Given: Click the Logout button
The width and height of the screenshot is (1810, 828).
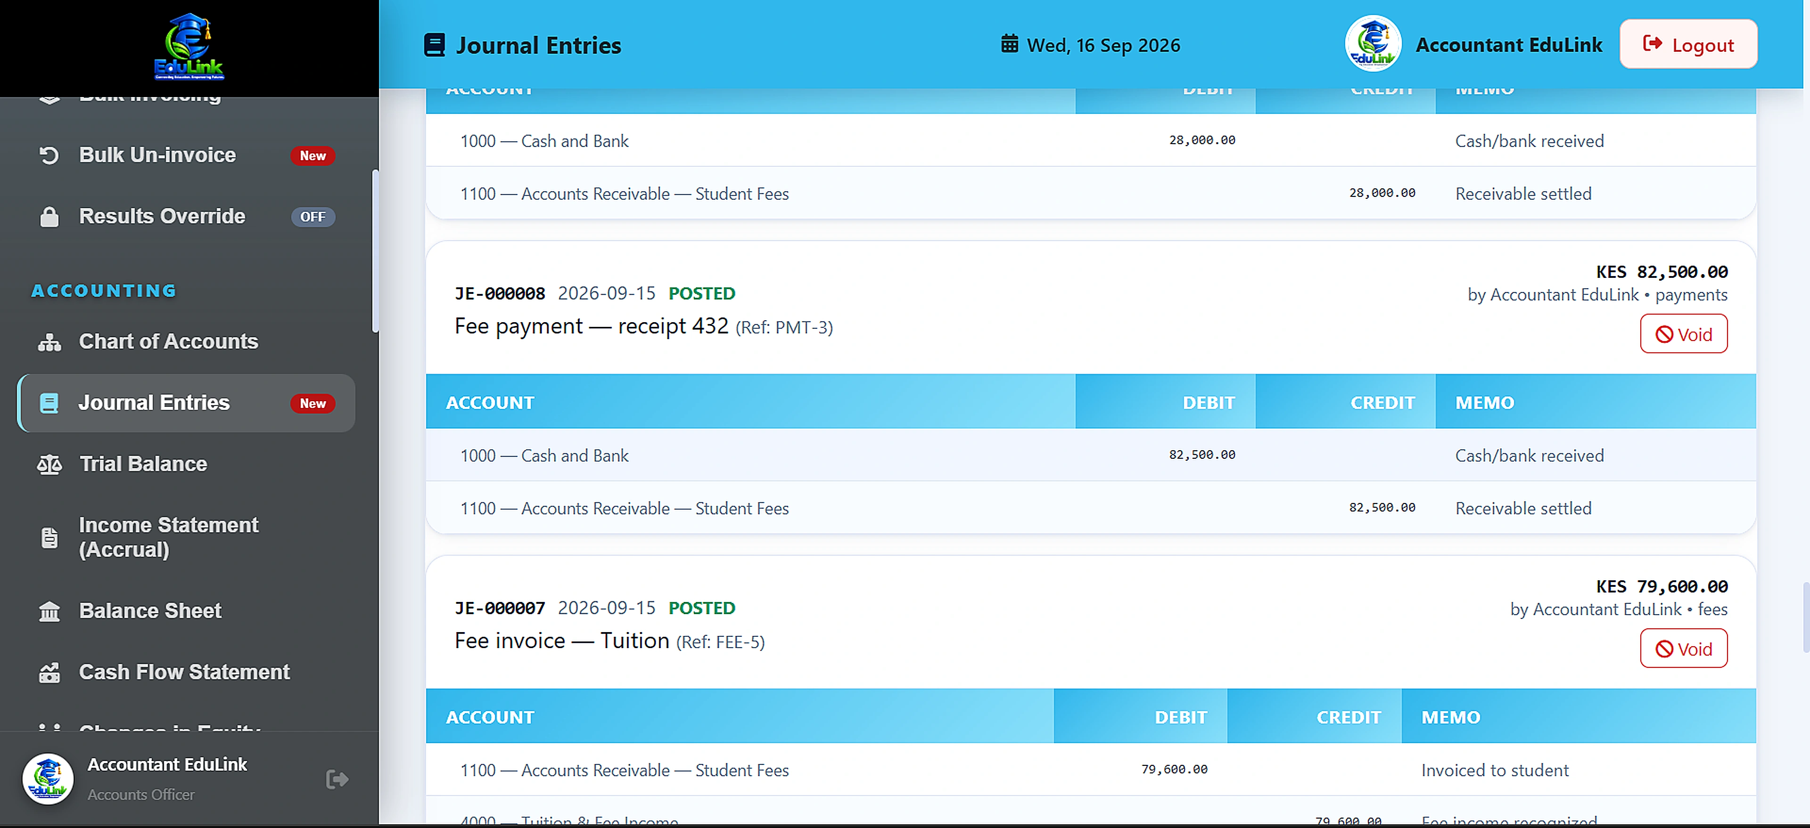Looking at the screenshot, I should click(x=1688, y=44).
